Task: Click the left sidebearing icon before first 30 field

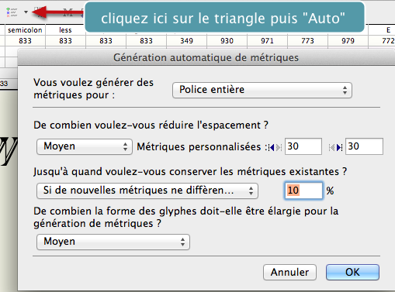Action: 275,147
